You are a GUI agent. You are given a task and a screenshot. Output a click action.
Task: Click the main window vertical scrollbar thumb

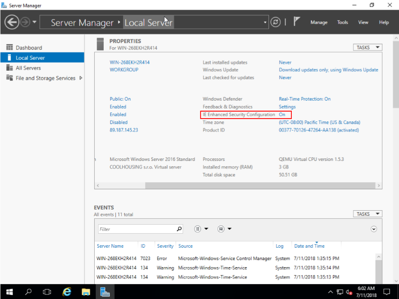[x=396, y=74]
